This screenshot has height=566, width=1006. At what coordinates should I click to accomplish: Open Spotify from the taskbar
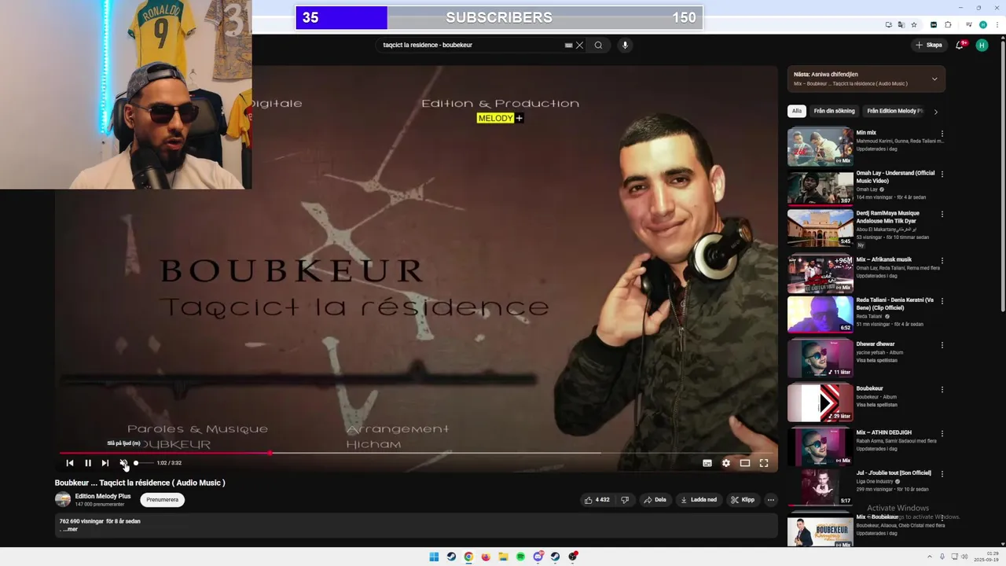(520, 557)
